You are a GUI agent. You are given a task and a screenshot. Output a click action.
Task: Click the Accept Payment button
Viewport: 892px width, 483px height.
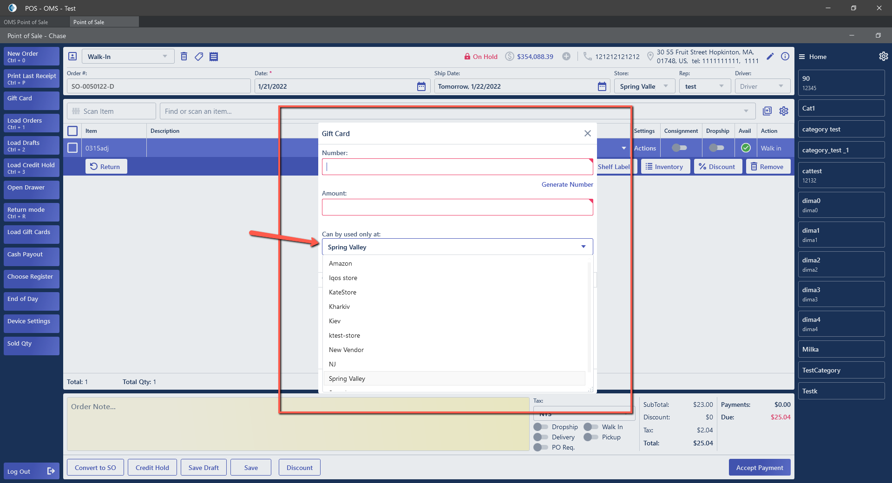tap(760, 468)
